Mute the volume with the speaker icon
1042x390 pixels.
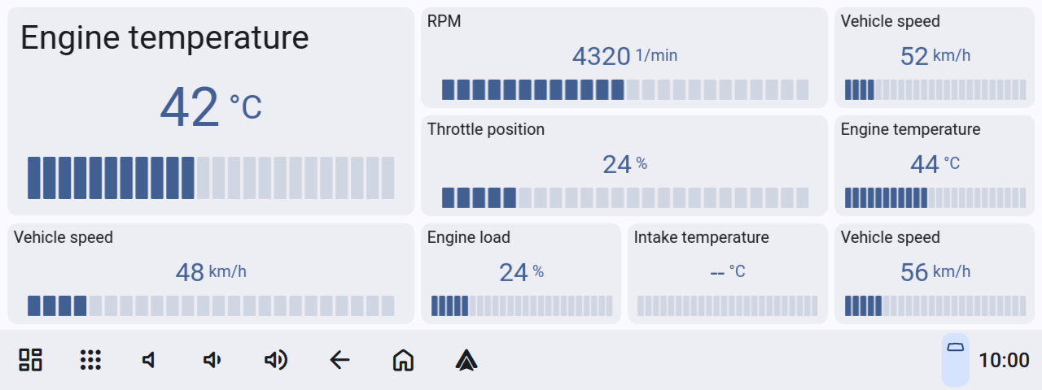(150, 360)
